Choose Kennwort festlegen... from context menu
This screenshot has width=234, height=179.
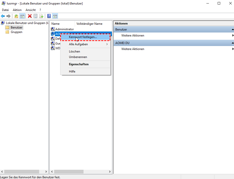(85, 37)
